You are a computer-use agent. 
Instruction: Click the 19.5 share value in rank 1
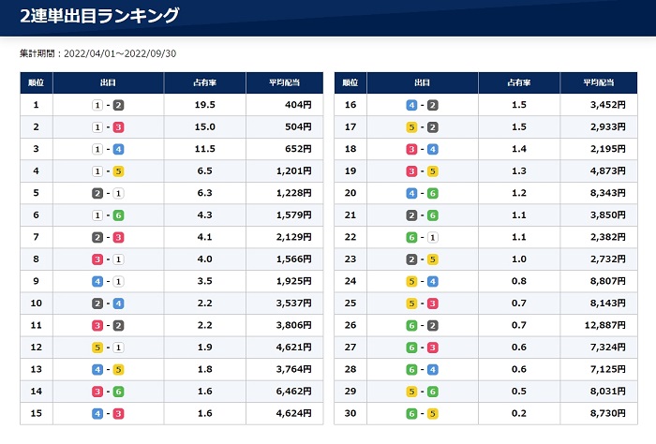click(204, 106)
